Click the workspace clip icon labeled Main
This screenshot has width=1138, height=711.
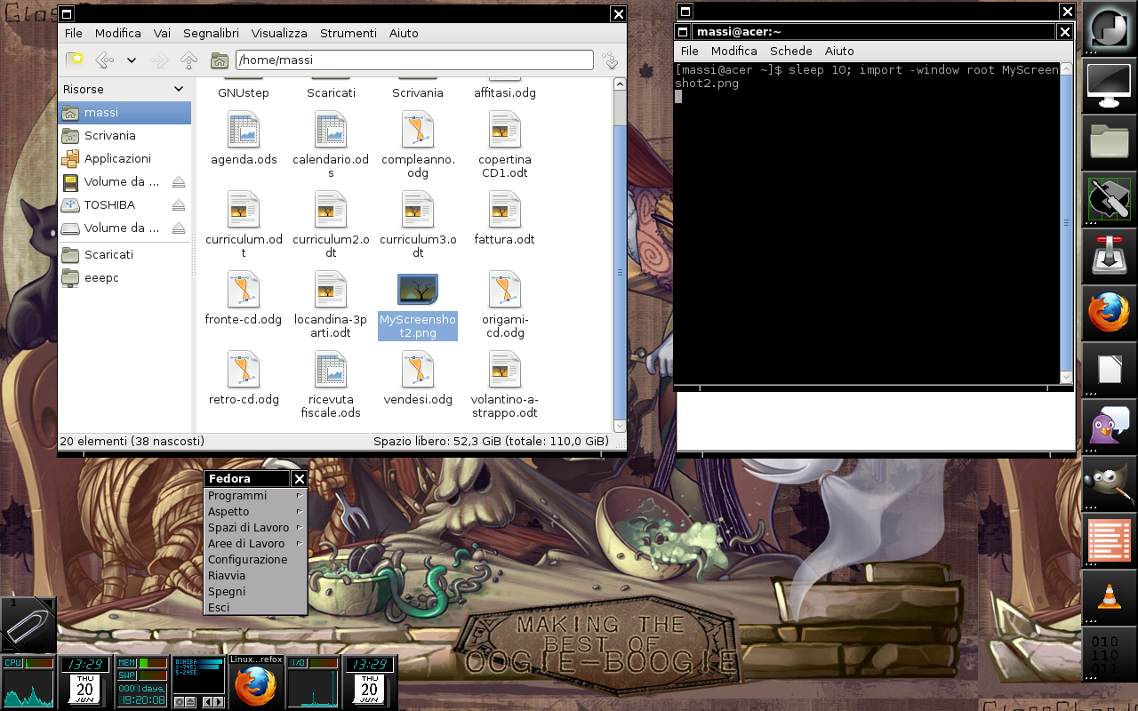point(28,626)
